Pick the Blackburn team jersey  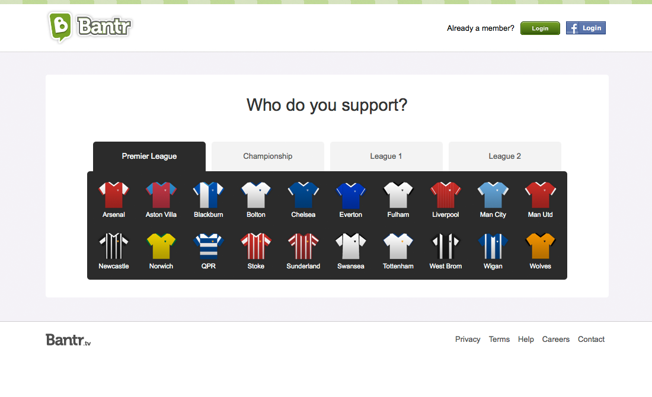(208, 195)
